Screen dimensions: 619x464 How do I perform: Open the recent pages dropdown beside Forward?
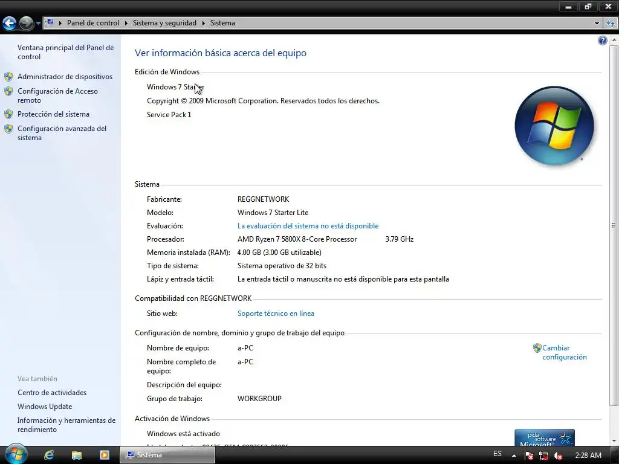coord(38,24)
